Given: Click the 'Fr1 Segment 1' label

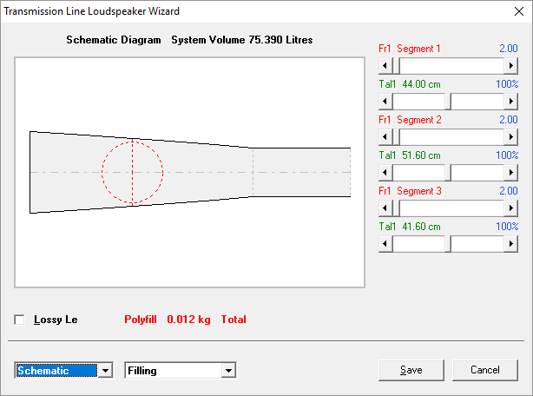Looking at the screenshot, I should [410, 49].
